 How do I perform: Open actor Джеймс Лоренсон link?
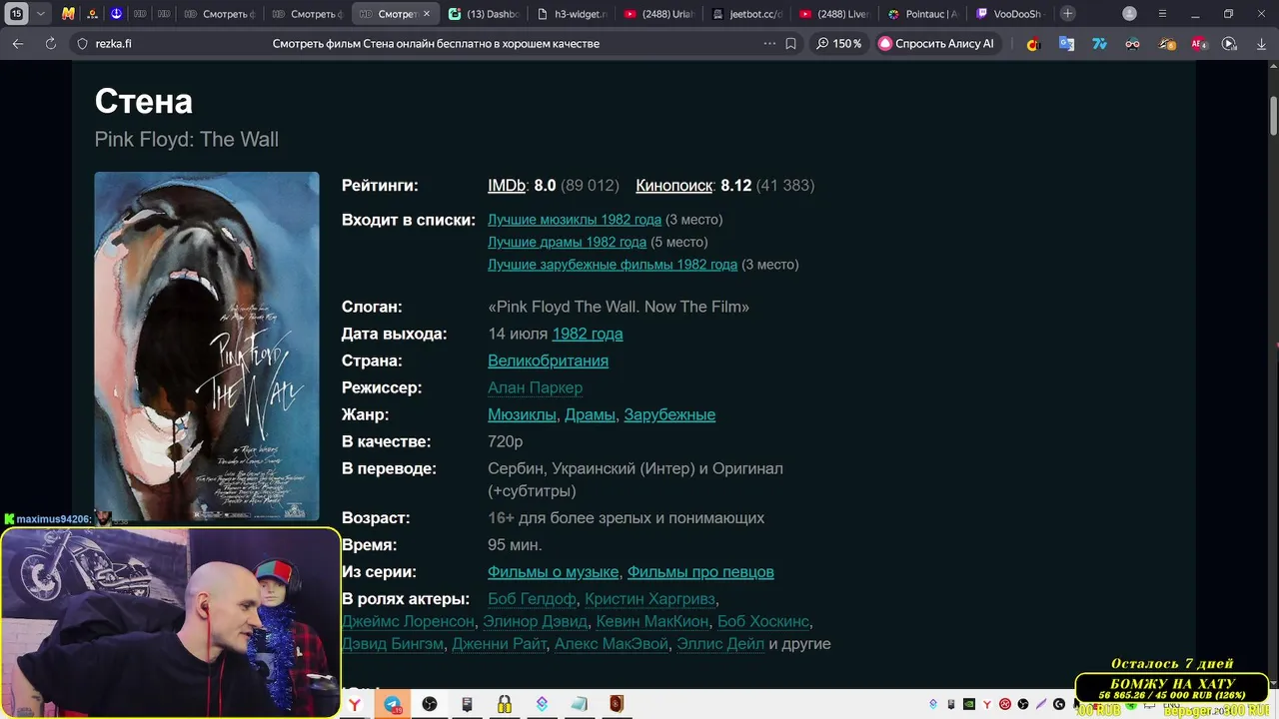408,622
